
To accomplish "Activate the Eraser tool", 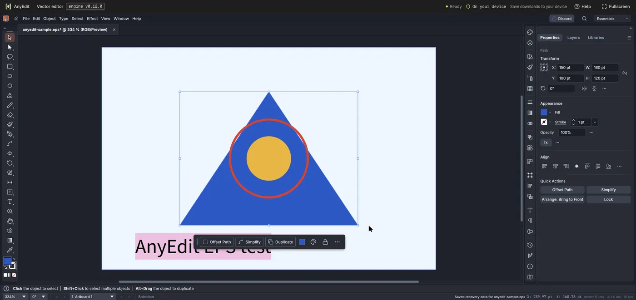I will pos(10,115).
